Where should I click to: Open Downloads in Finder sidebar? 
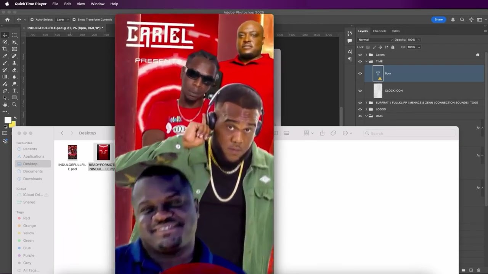tap(32, 179)
